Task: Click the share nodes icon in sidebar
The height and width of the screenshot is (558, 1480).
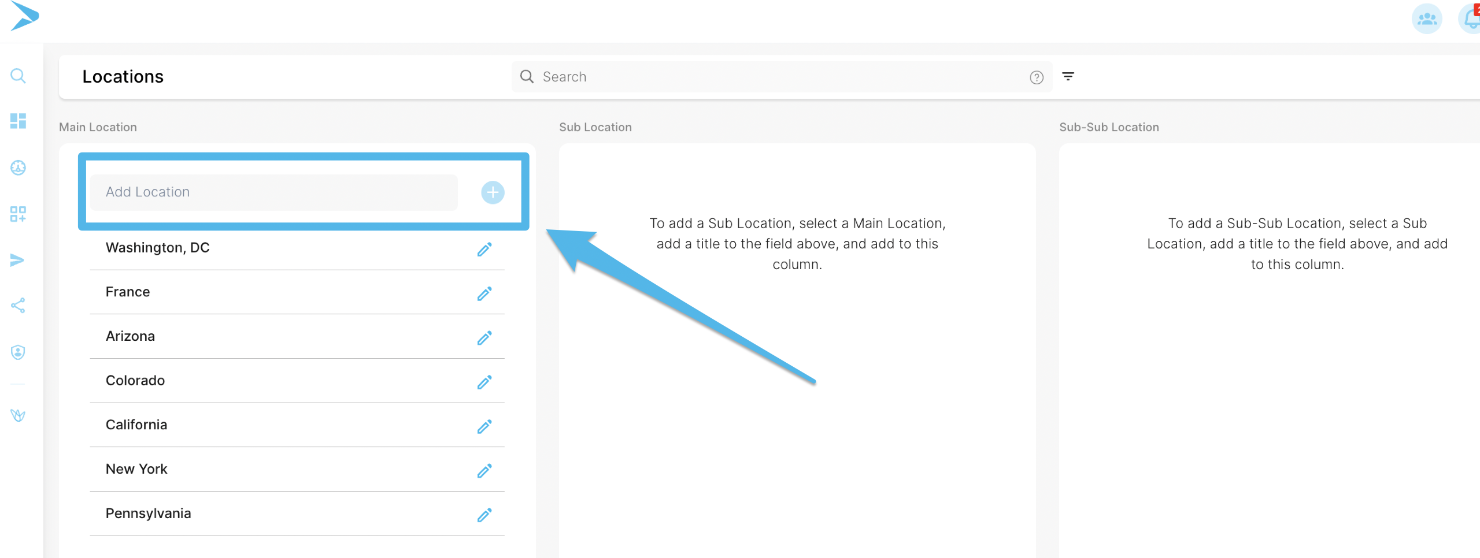Action: (18, 306)
